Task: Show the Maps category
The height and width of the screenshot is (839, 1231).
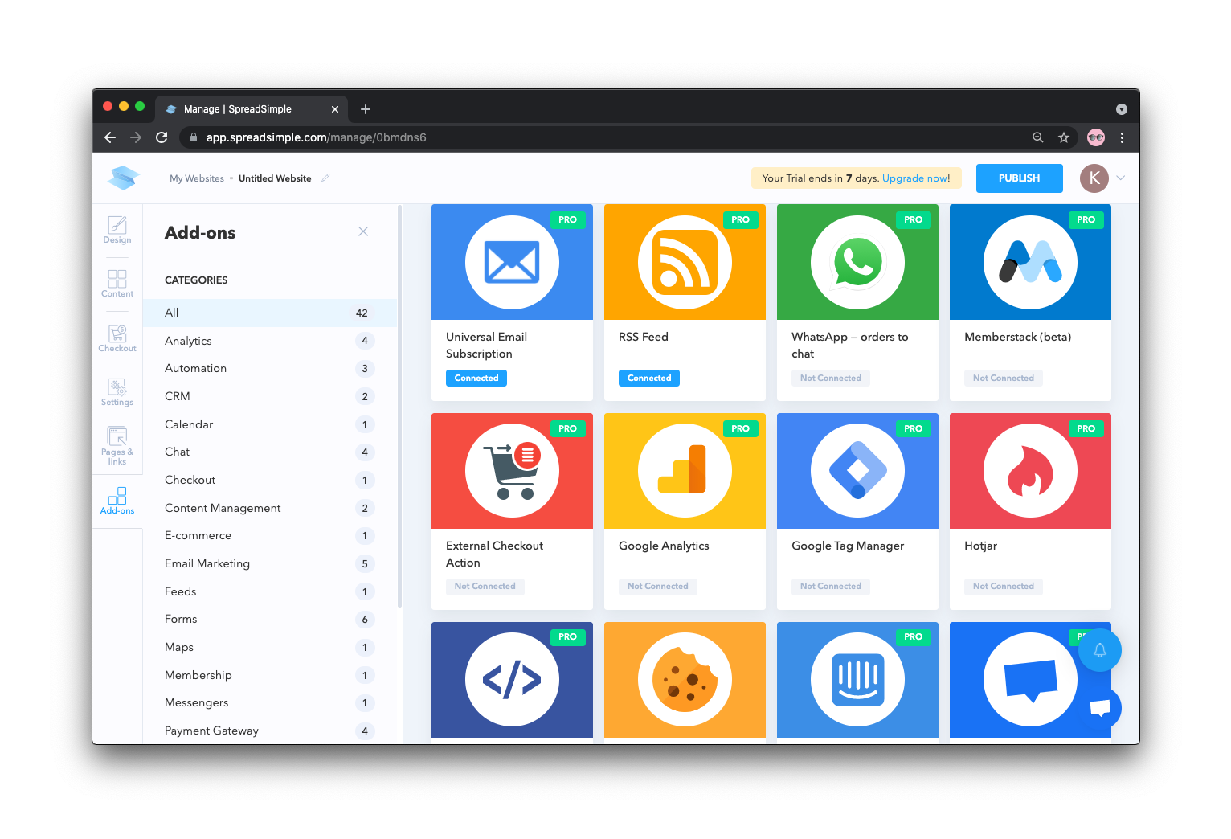Action: coord(269,647)
